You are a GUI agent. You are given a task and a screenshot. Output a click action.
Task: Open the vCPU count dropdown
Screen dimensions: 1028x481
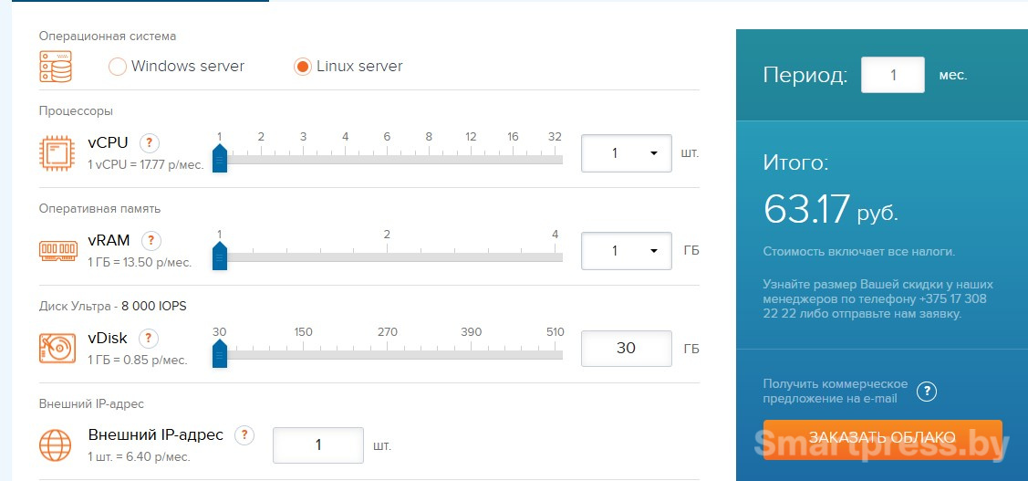pos(626,153)
